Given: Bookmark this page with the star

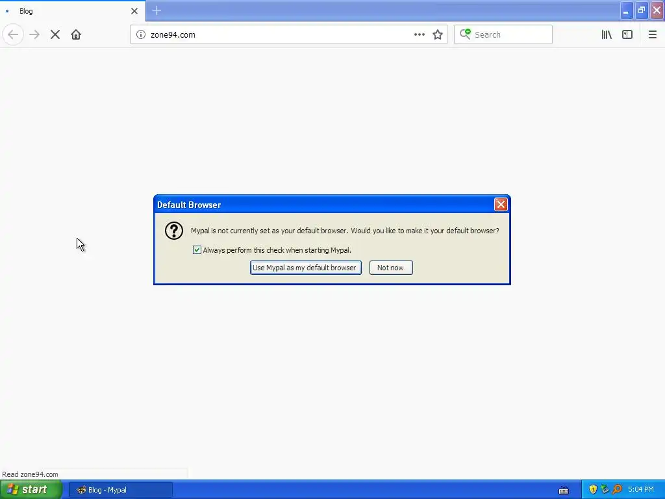Looking at the screenshot, I should pyautogui.click(x=438, y=34).
